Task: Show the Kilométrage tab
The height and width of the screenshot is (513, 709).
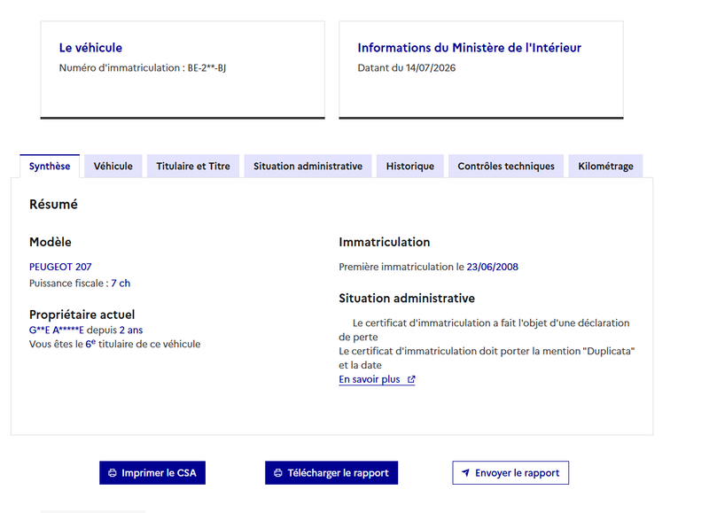Action: 605,166
